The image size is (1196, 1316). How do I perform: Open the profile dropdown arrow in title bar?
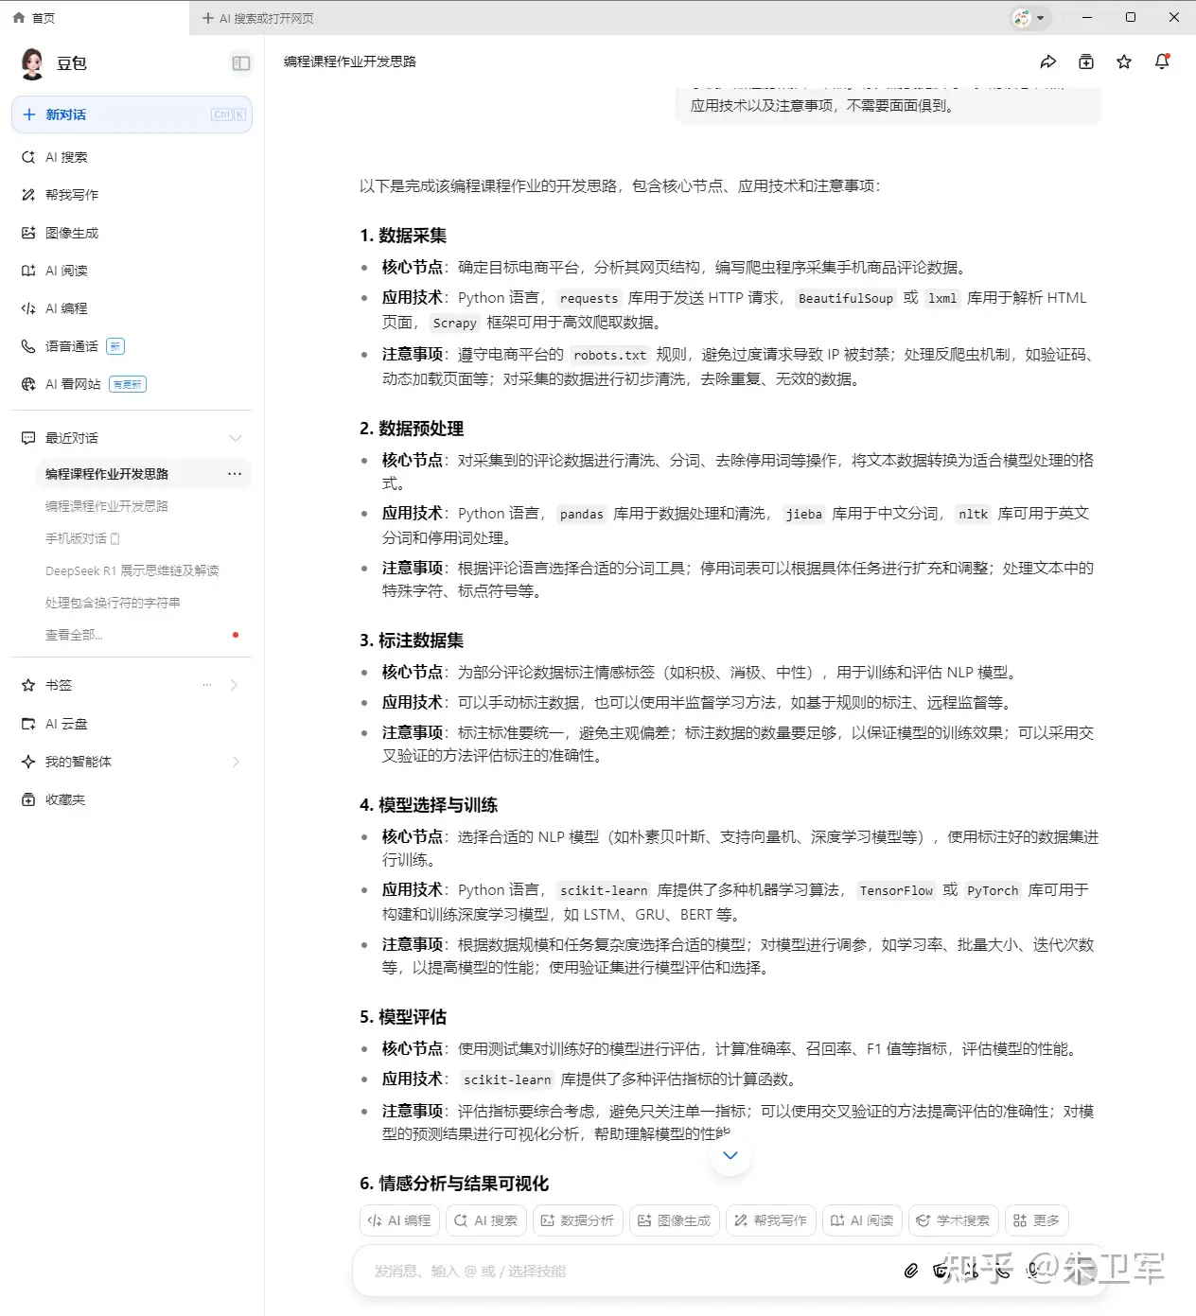[x=1041, y=18]
